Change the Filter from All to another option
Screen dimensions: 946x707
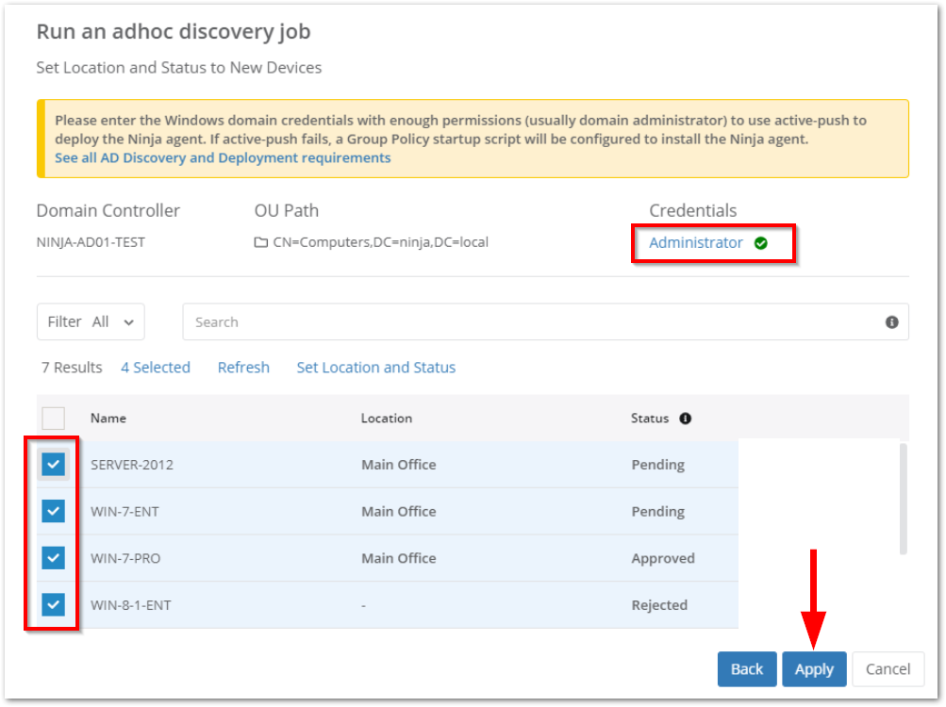pos(127,321)
